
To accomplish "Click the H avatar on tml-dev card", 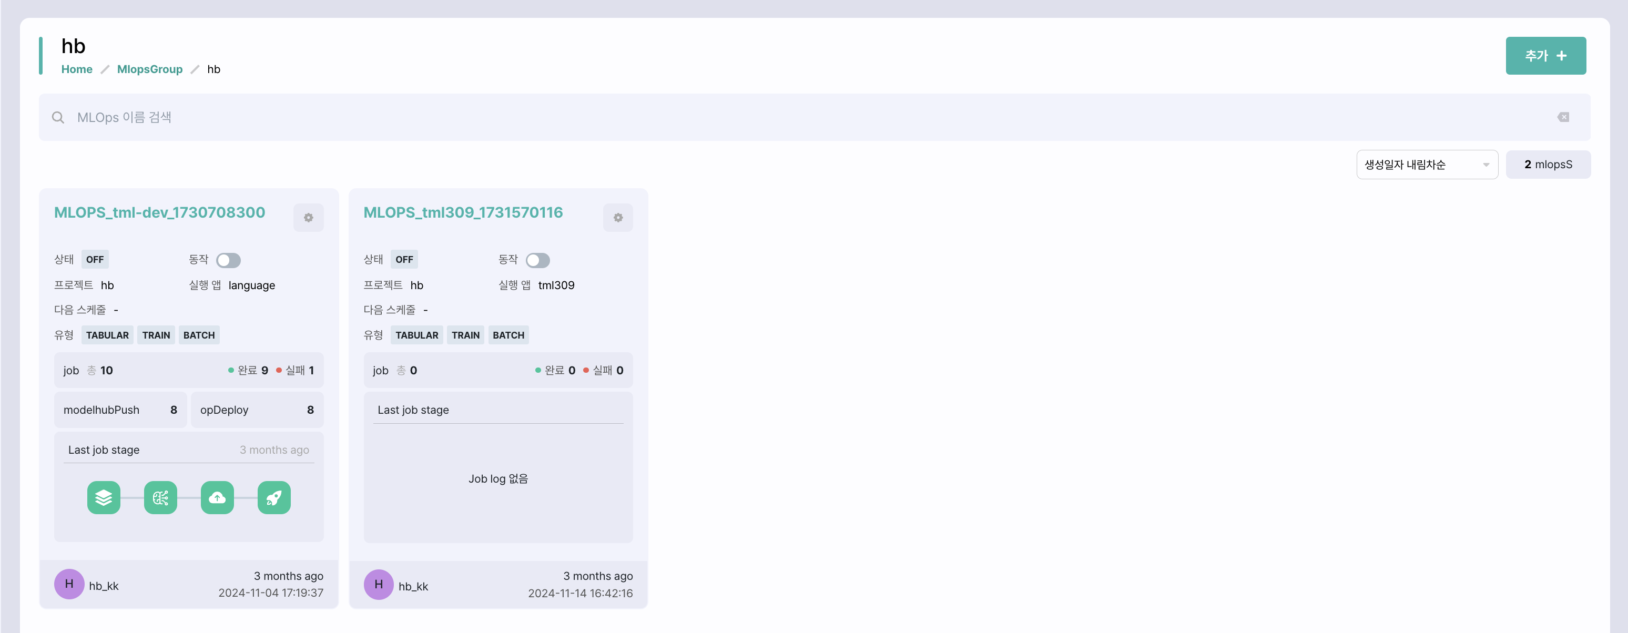I will pyautogui.click(x=69, y=584).
